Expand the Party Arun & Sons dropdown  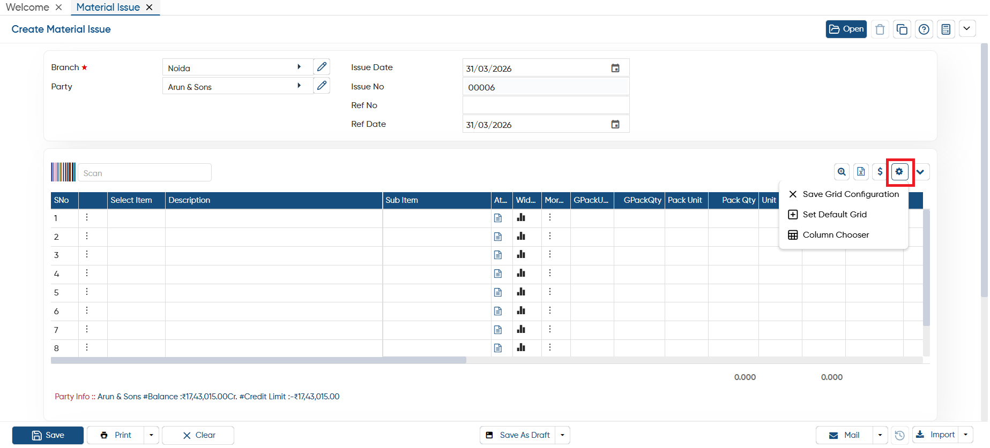299,86
